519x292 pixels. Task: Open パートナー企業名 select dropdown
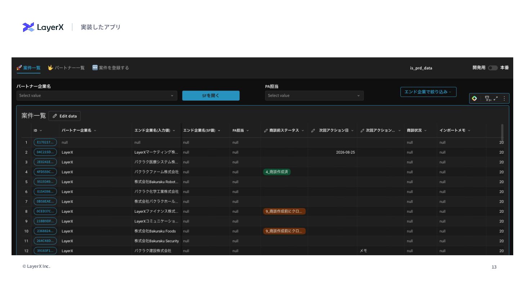tap(97, 96)
